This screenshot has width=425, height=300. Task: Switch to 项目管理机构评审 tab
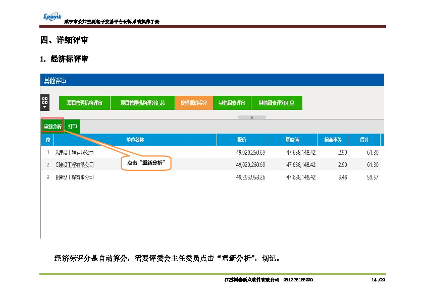point(85,103)
